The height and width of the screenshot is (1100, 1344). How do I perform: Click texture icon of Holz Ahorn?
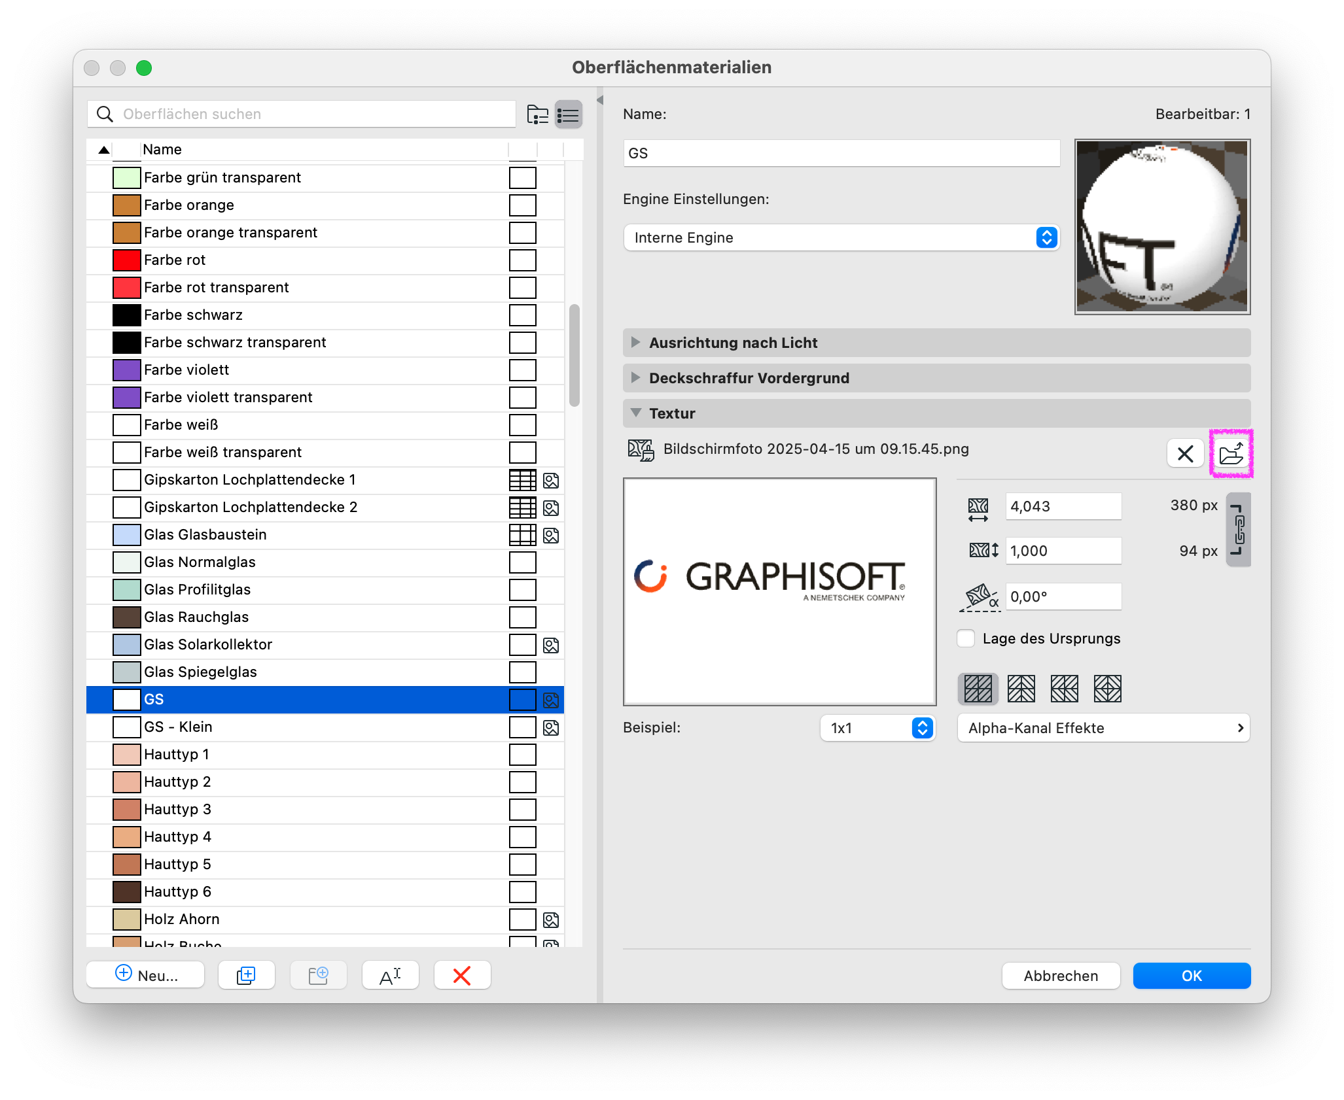pyautogui.click(x=551, y=920)
